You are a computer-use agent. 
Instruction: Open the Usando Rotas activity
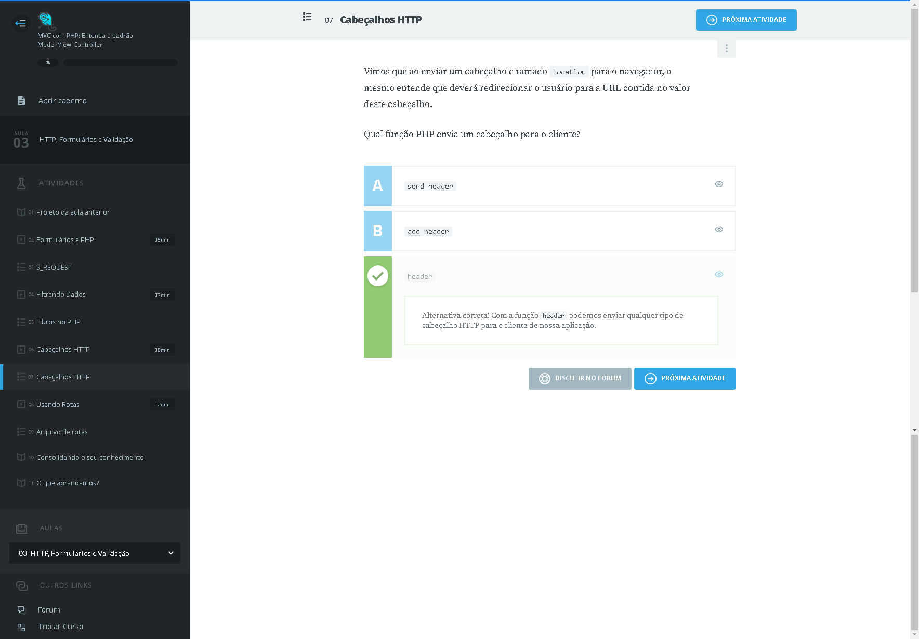(58, 405)
